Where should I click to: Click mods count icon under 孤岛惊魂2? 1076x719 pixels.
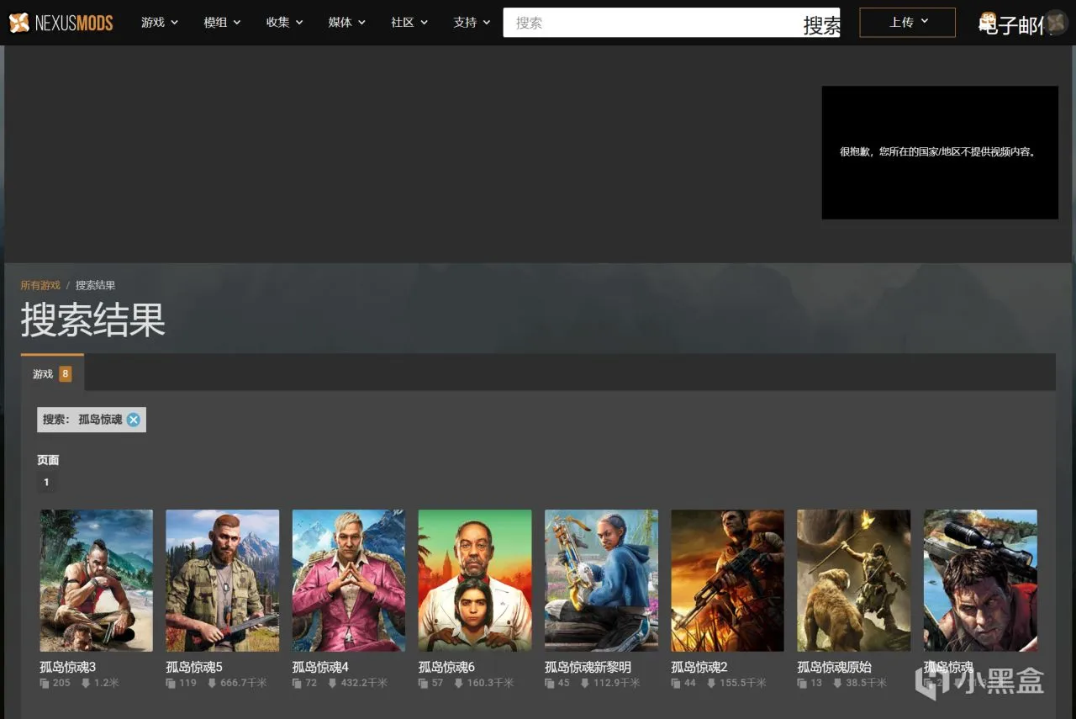click(676, 683)
